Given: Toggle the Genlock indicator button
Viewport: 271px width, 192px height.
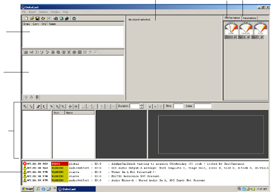Looking at the screenshot, I should 231,37.
